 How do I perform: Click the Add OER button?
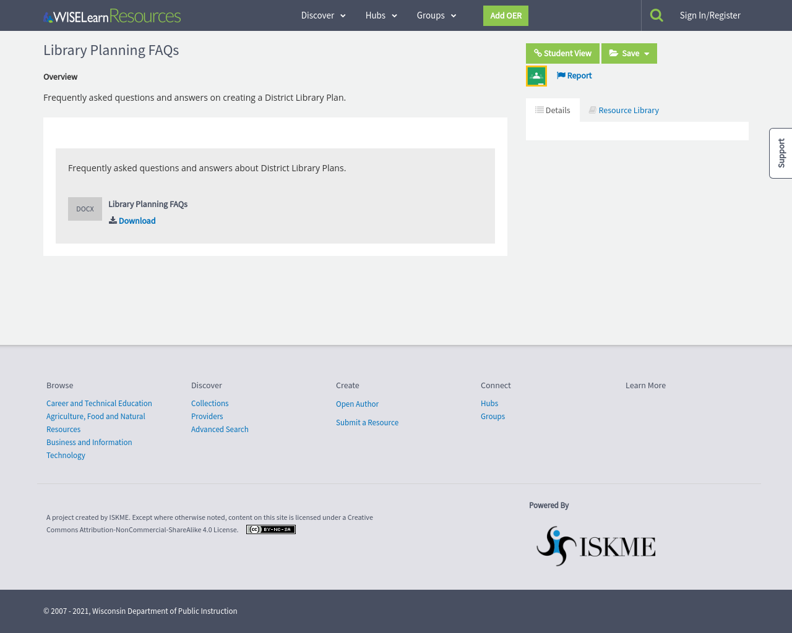pos(506,15)
